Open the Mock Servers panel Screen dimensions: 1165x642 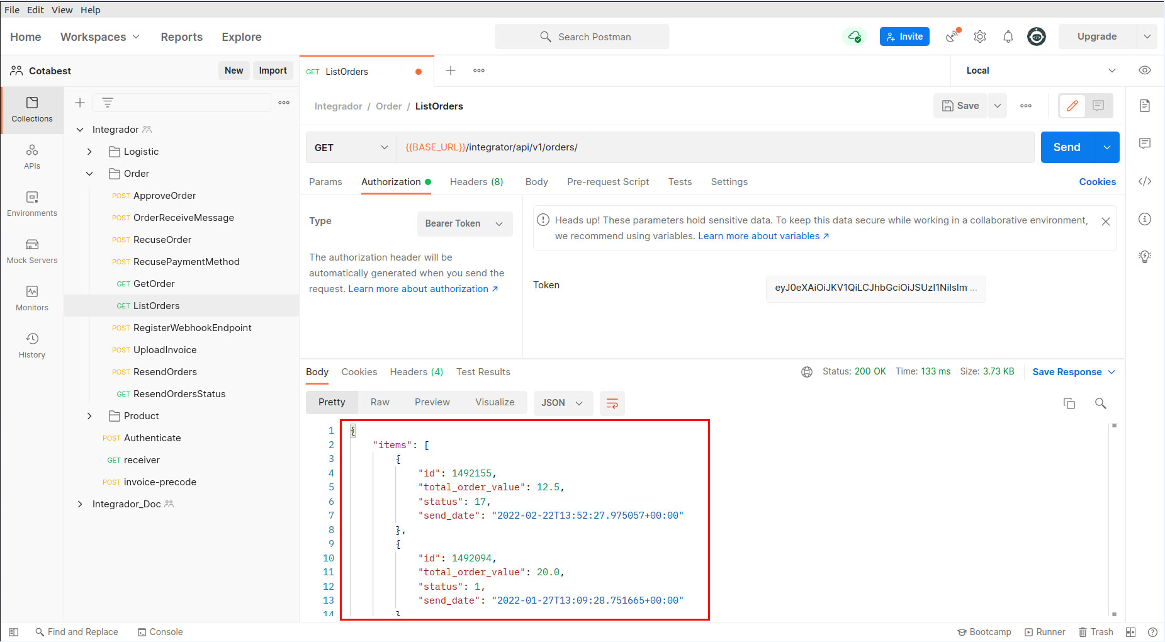pos(32,251)
